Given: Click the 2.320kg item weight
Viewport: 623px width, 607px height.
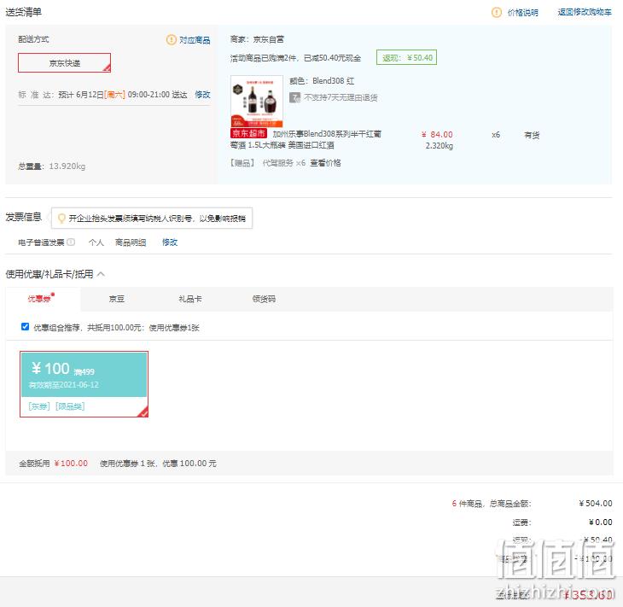Looking at the screenshot, I should (x=439, y=146).
